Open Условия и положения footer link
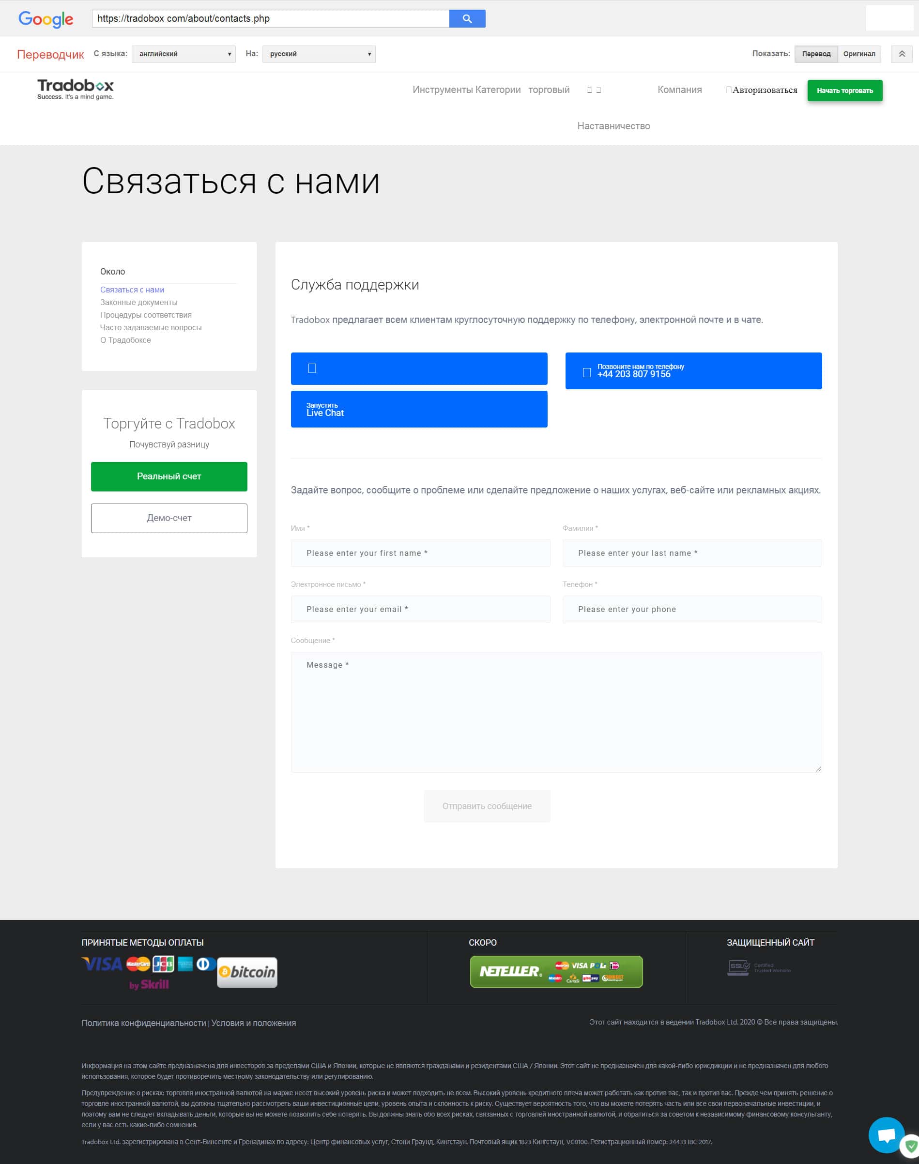 pyautogui.click(x=253, y=1023)
